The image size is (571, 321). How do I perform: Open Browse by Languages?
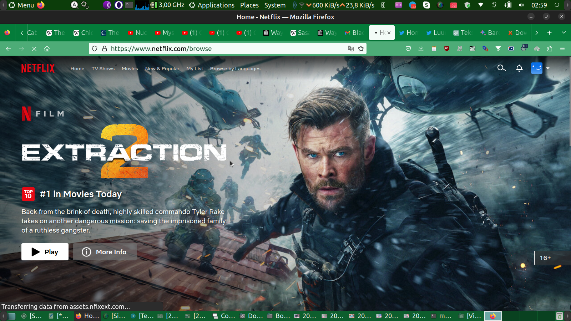235,69
